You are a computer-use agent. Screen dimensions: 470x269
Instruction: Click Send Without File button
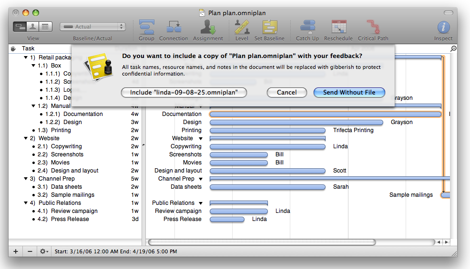pos(349,92)
